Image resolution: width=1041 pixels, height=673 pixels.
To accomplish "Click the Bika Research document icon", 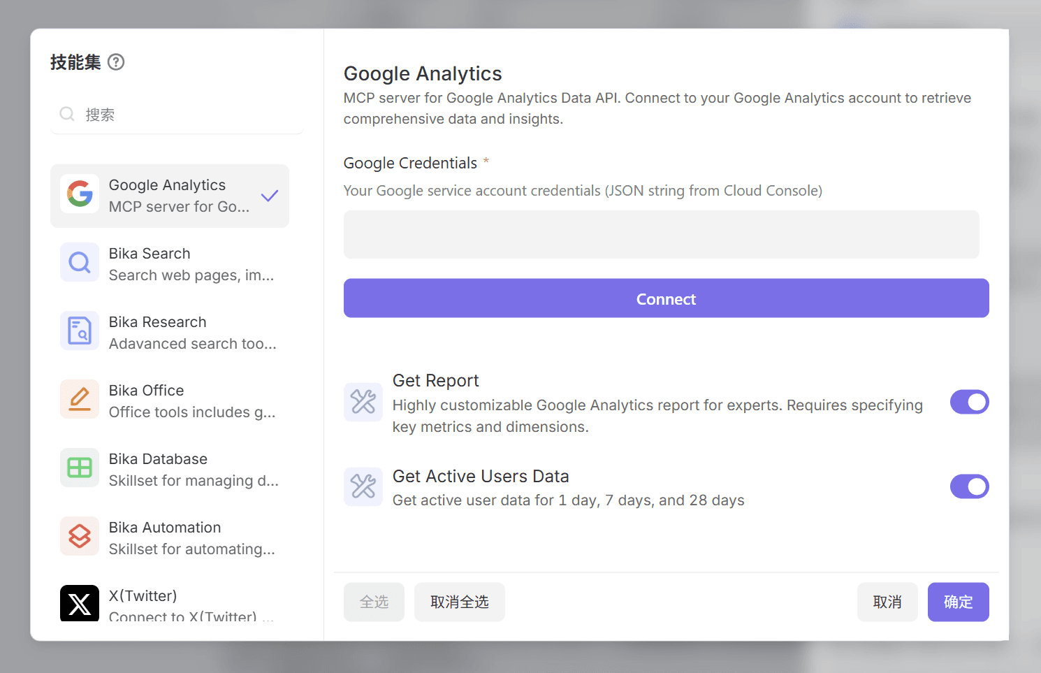I will pyautogui.click(x=79, y=331).
